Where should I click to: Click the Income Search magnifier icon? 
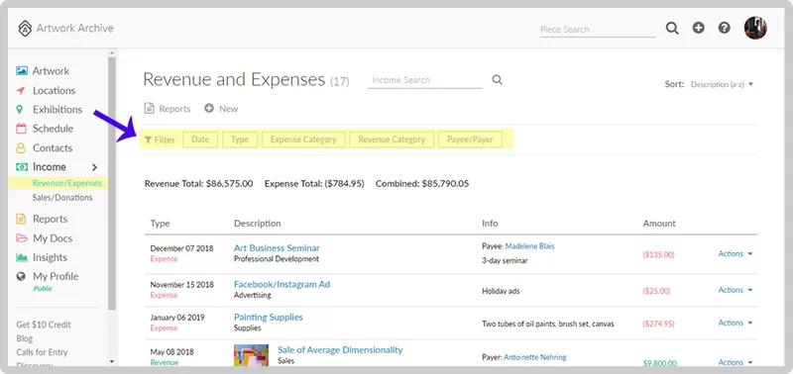pos(498,80)
